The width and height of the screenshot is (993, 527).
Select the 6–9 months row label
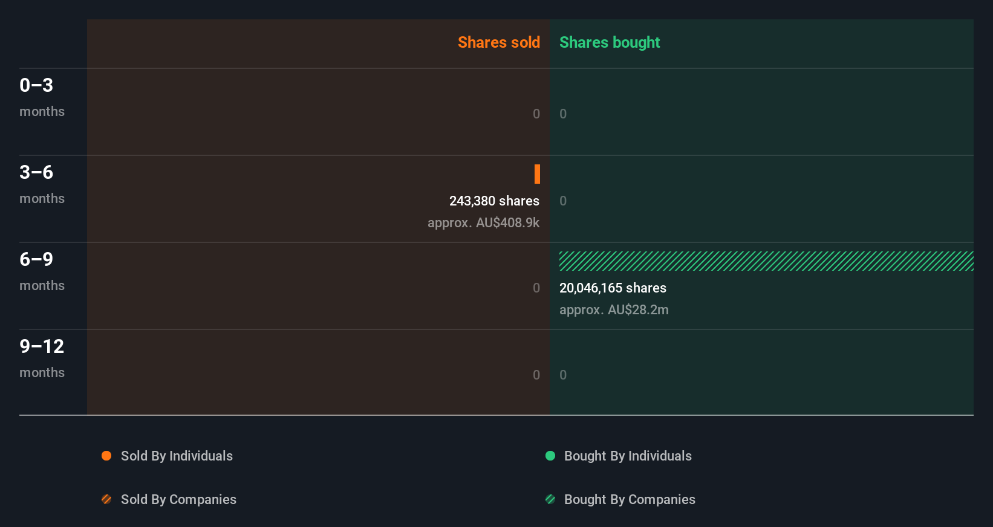pos(42,271)
